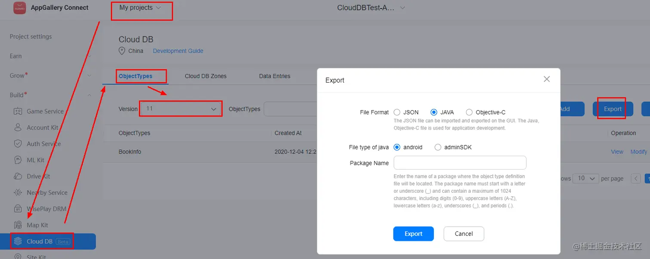The image size is (650, 259).
Task: Click the Auth Service shield icon
Action: pyautogui.click(x=18, y=144)
